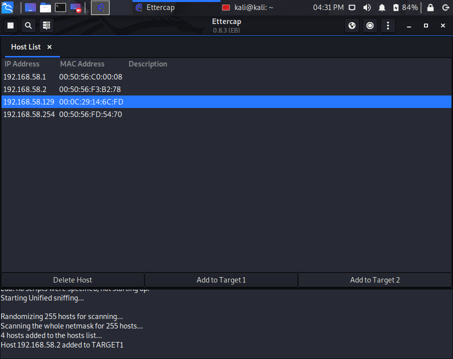453x359 pixels.
Task: Click log line 'Host 192.168.58.2 added to TARGET1'
Action: tap(62, 345)
